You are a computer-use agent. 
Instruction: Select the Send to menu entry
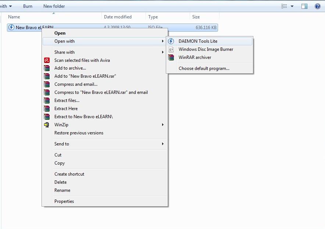[105, 144]
